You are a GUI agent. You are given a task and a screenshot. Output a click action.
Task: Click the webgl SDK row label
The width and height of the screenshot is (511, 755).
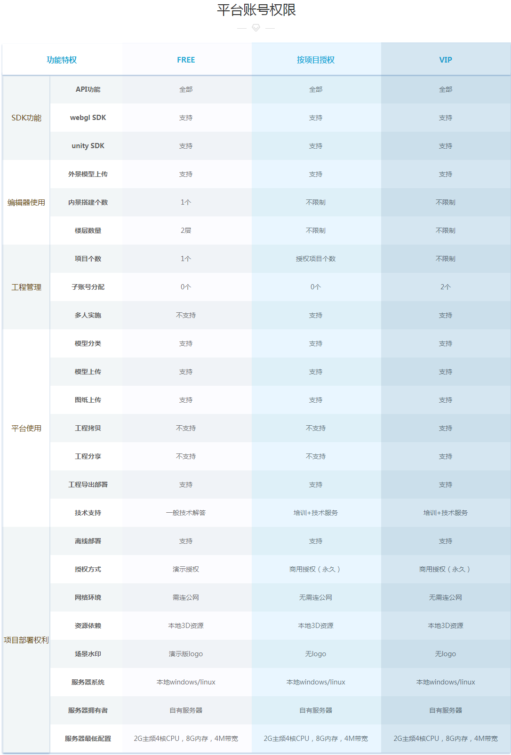[x=88, y=118]
